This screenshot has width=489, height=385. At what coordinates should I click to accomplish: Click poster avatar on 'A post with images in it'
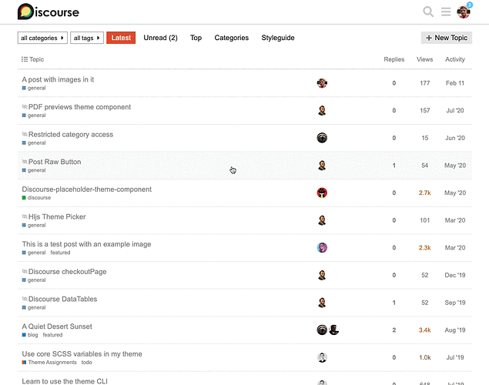pos(322,83)
